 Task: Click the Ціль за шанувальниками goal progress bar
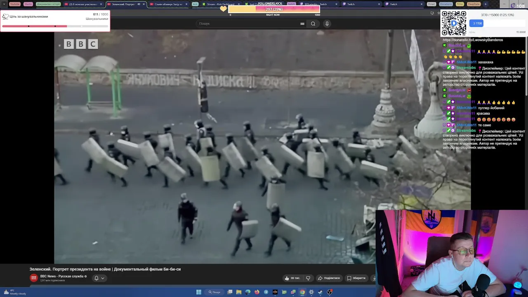[x=55, y=26]
